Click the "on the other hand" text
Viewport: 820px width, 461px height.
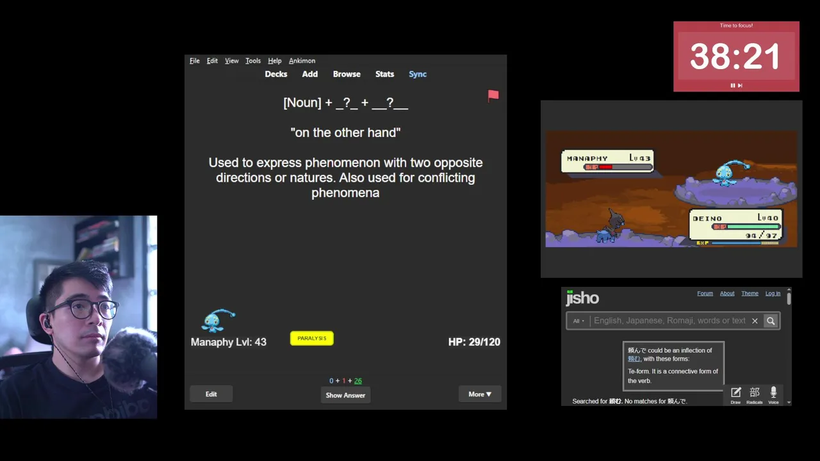coord(345,133)
